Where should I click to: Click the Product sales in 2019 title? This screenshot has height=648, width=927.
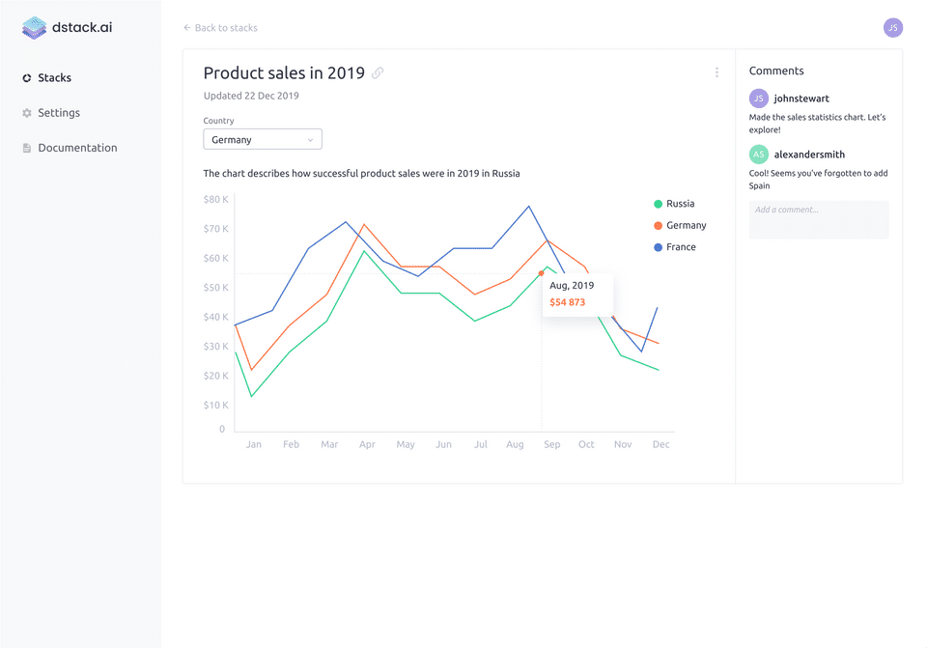284,72
